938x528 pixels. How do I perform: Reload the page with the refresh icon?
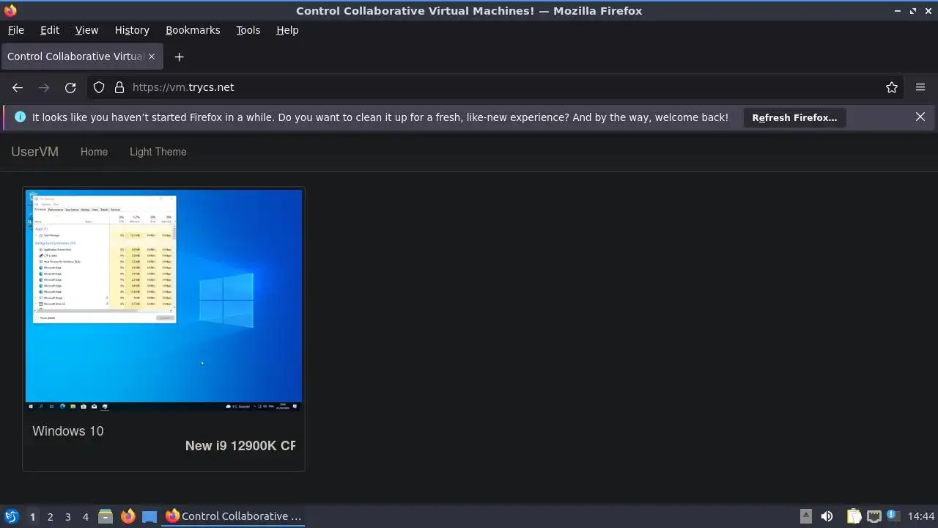coord(70,87)
